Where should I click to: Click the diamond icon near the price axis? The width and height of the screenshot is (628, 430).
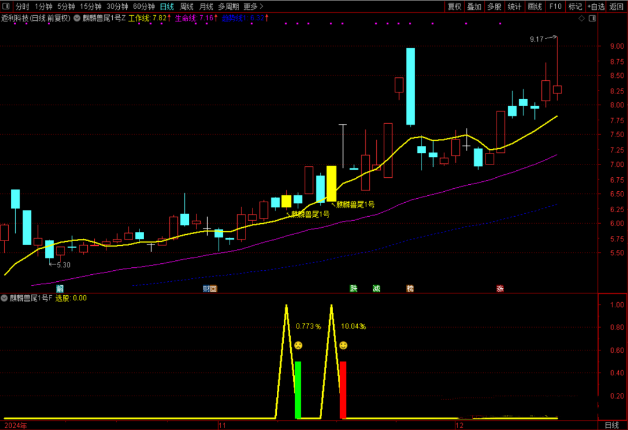581,18
